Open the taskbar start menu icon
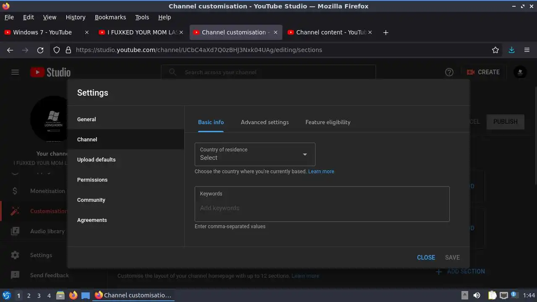The width and height of the screenshot is (537, 302). click(x=7, y=295)
